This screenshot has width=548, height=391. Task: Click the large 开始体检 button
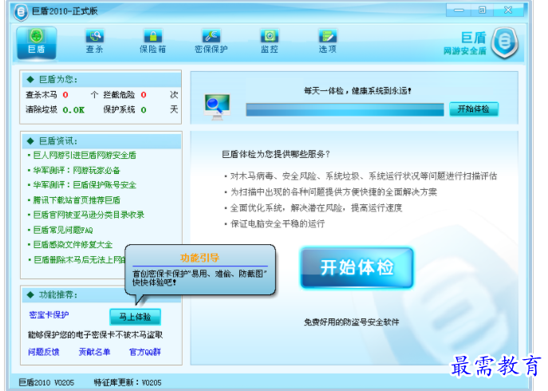tap(357, 268)
